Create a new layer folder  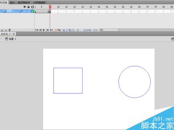(6, 30)
